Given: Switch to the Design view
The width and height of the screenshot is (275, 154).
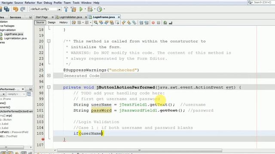Looking at the screenshot, I should (52, 23).
